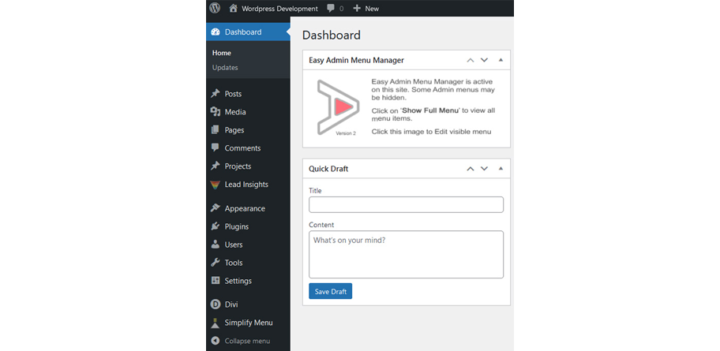Screen dimensions: 720x351
Task: Move Quick Draft widget up
Action: point(471,168)
